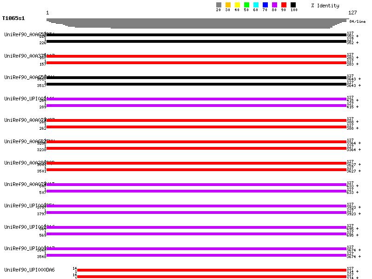Select the black 100% identity swatch

coord(293,5)
